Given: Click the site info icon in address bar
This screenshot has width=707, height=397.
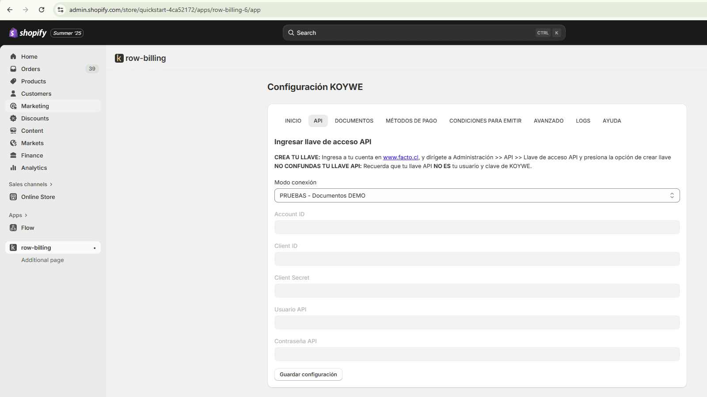Looking at the screenshot, I should pos(61,10).
